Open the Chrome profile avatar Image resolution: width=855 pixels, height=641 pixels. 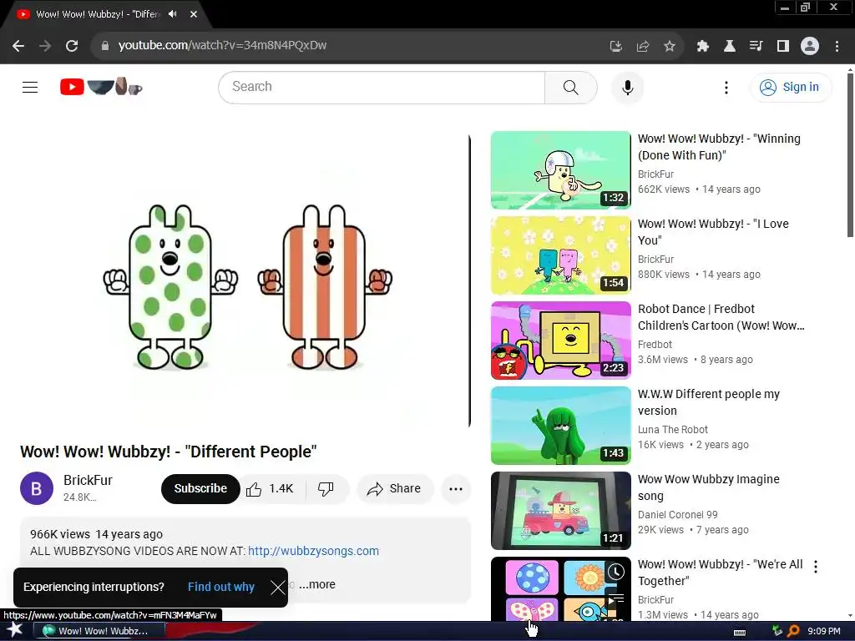[810, 47]
